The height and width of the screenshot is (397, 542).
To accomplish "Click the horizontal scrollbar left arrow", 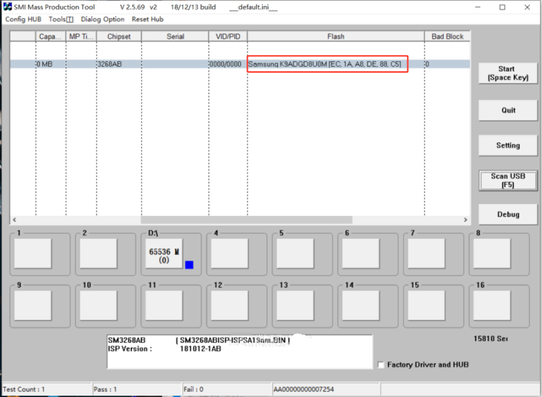I will (x=14, y=220).
